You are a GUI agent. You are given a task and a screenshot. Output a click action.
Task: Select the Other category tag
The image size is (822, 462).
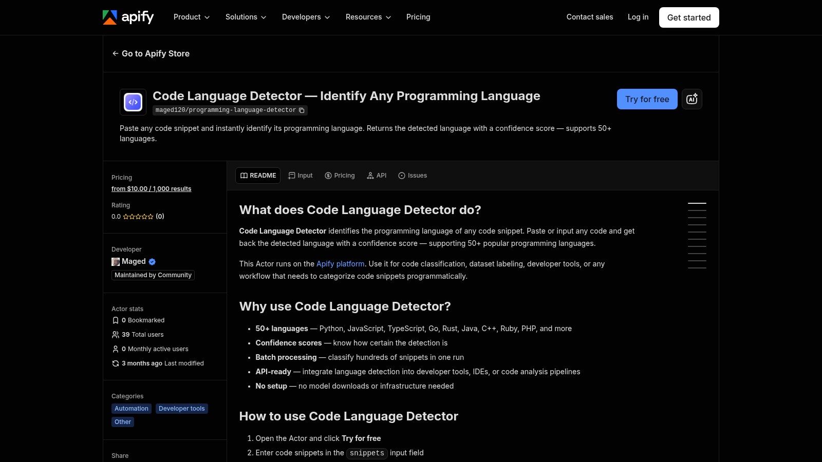click(x=123, y=422)
